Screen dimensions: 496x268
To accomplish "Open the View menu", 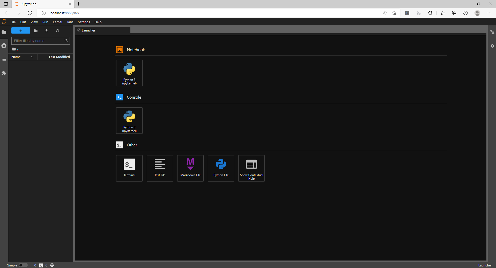I will point(34,22).
